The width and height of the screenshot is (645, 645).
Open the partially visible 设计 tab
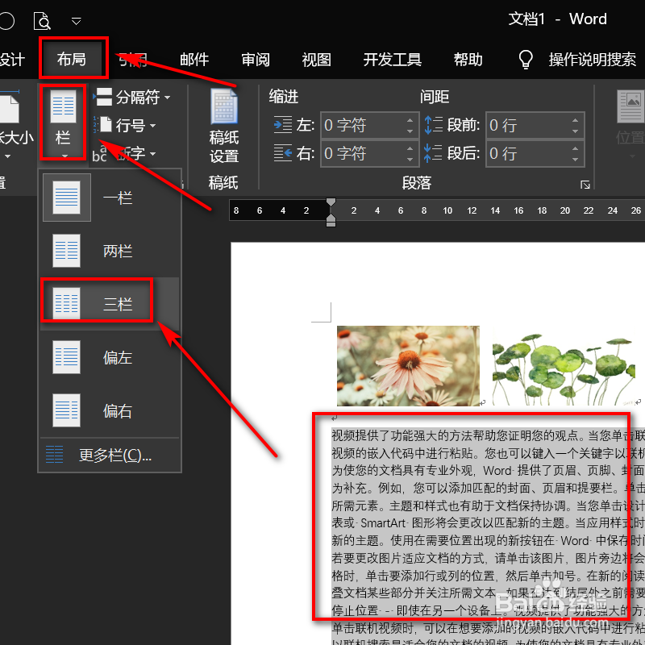(11, 60)
